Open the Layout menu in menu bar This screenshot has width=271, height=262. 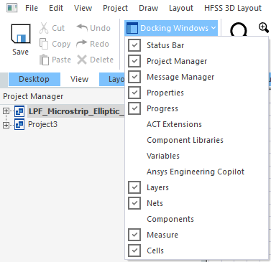[x=181, y=8]
